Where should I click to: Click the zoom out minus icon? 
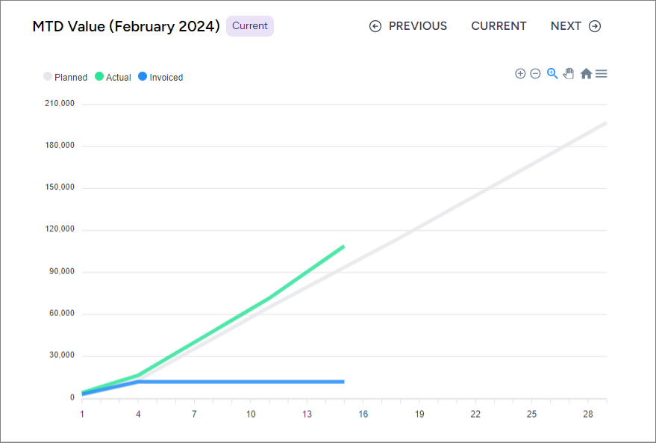click(x=535, y=73)
